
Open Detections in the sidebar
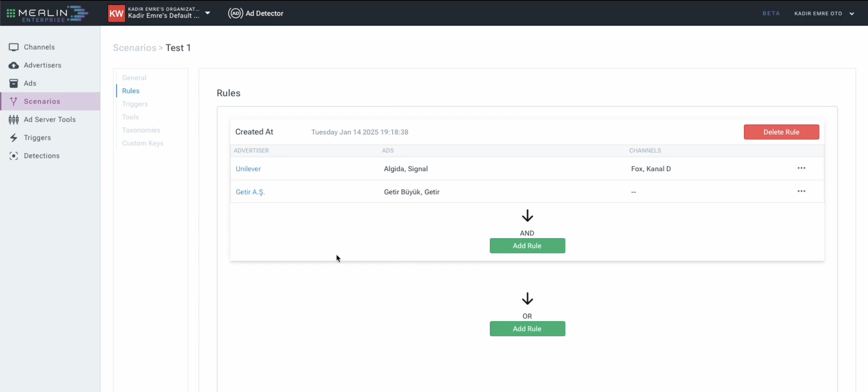[41, 156]
